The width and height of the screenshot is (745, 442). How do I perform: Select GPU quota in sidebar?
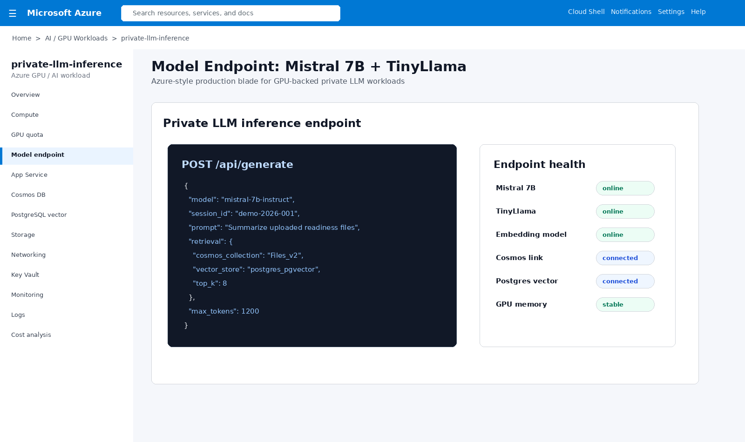pyautogui.click(x=67, y=135)
